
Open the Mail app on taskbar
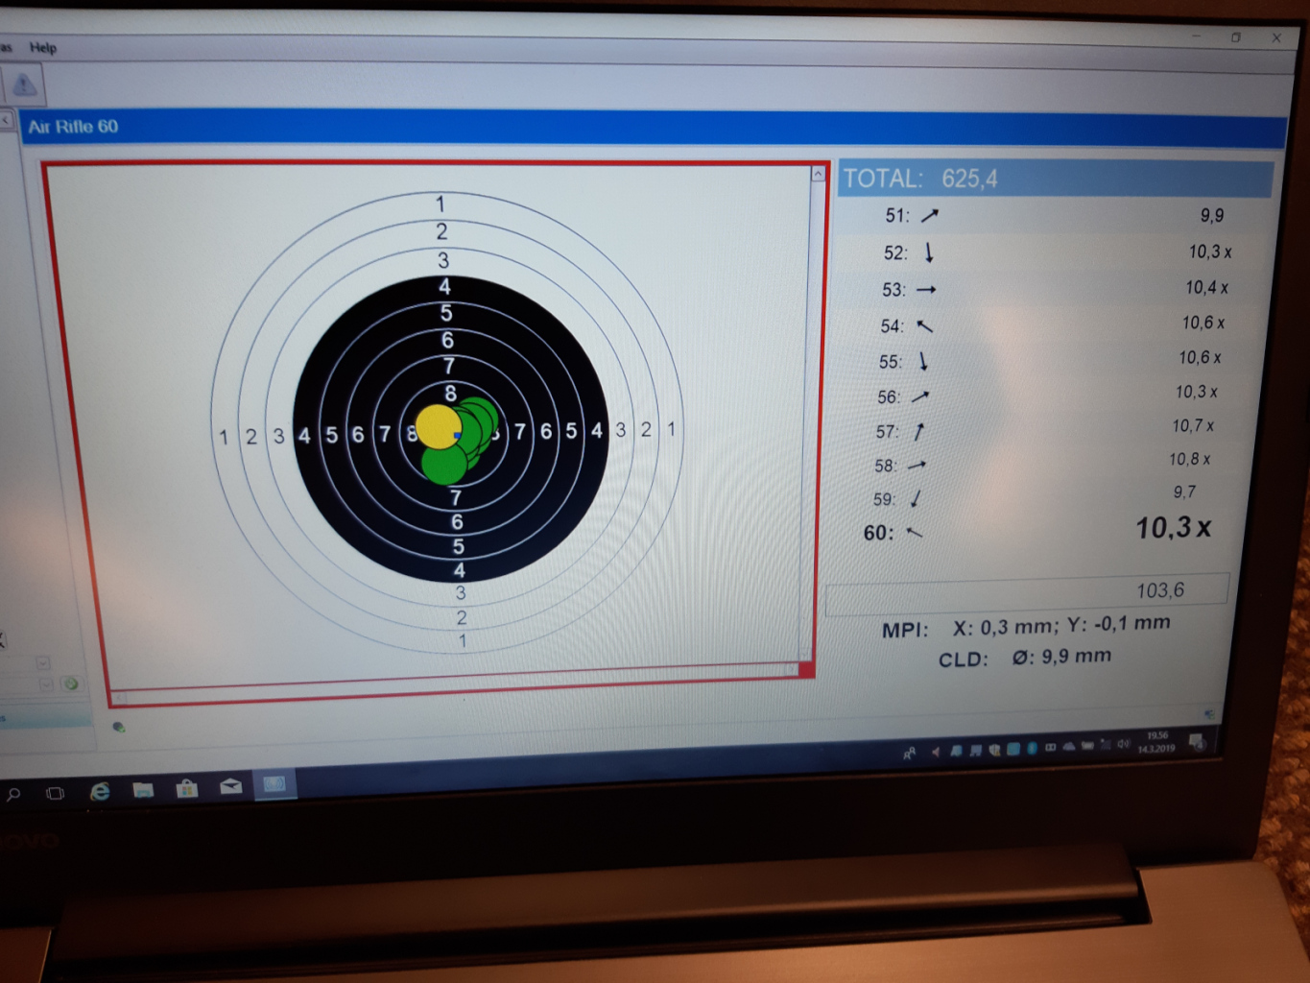click(x=230, y=786)
